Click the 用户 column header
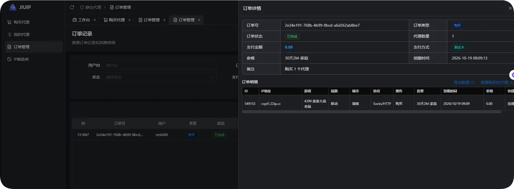Viewport: 514px width, 189px height. click(162, 123)
